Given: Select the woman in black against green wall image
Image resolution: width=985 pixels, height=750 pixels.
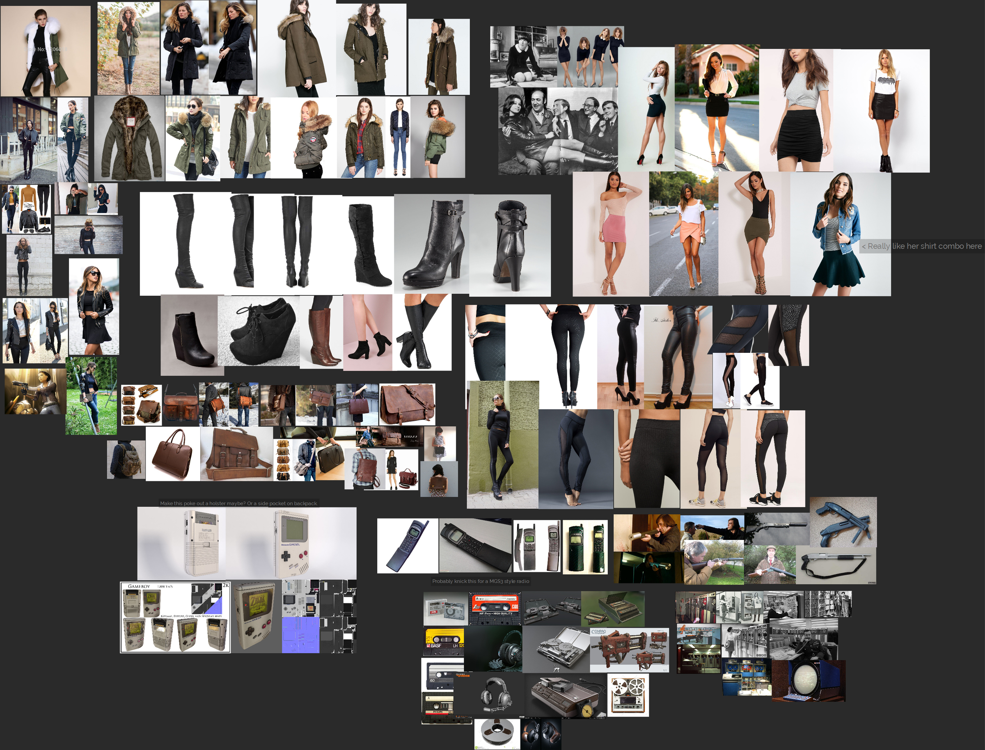Looking at the screenshot, I should pos(502,445).
